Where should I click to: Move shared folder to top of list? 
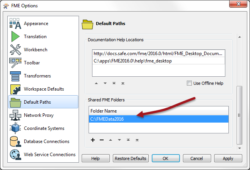[128, 140]
